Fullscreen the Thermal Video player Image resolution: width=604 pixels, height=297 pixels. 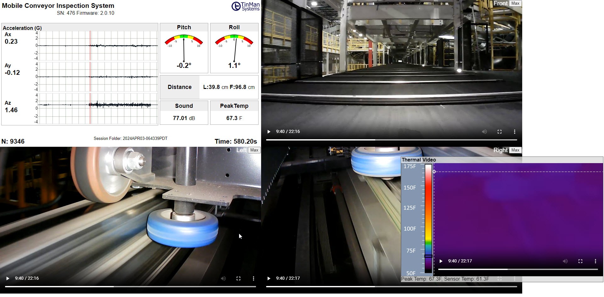[x=580, y=261]
